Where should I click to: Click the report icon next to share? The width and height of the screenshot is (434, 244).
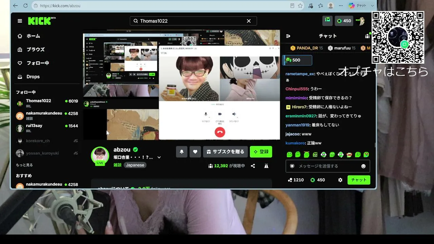click(x=266, y=166)
